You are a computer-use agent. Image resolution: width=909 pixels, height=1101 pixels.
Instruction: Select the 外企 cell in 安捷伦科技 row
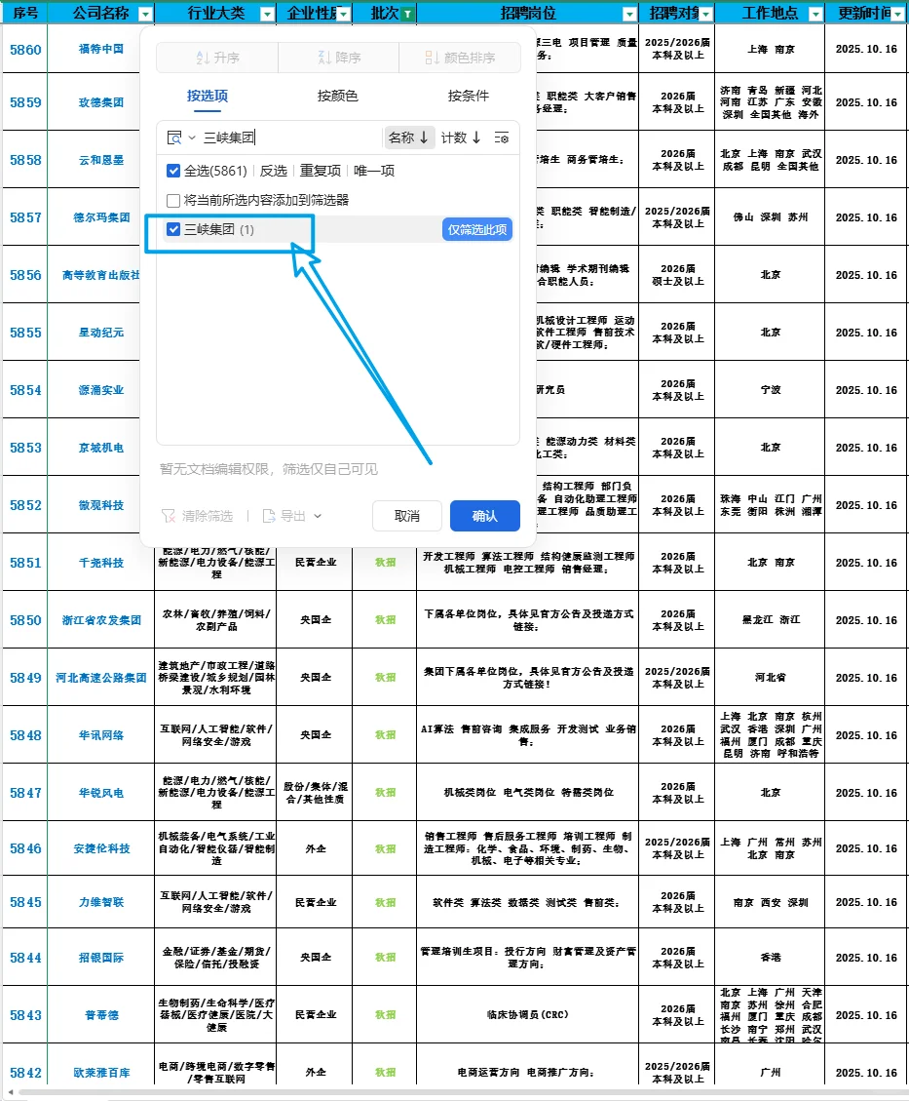[315, 849]
